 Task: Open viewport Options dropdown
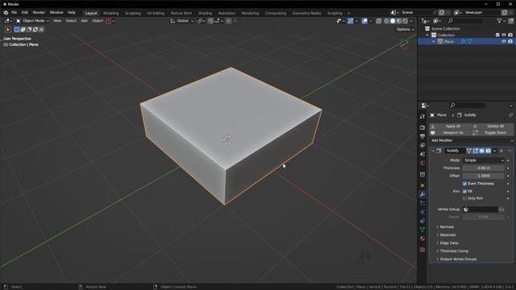405,30
